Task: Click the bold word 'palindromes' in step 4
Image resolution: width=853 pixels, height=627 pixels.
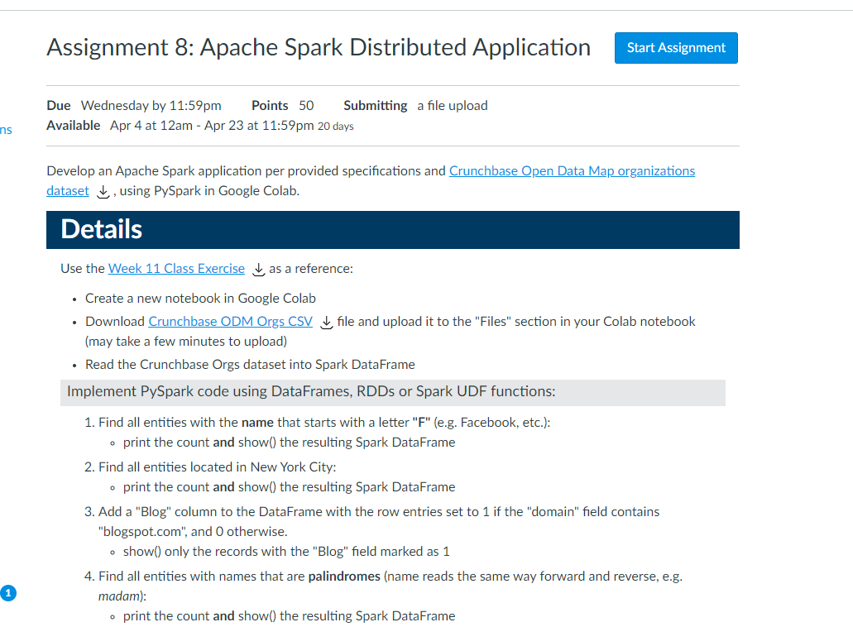Action: (x=344, y=577)
